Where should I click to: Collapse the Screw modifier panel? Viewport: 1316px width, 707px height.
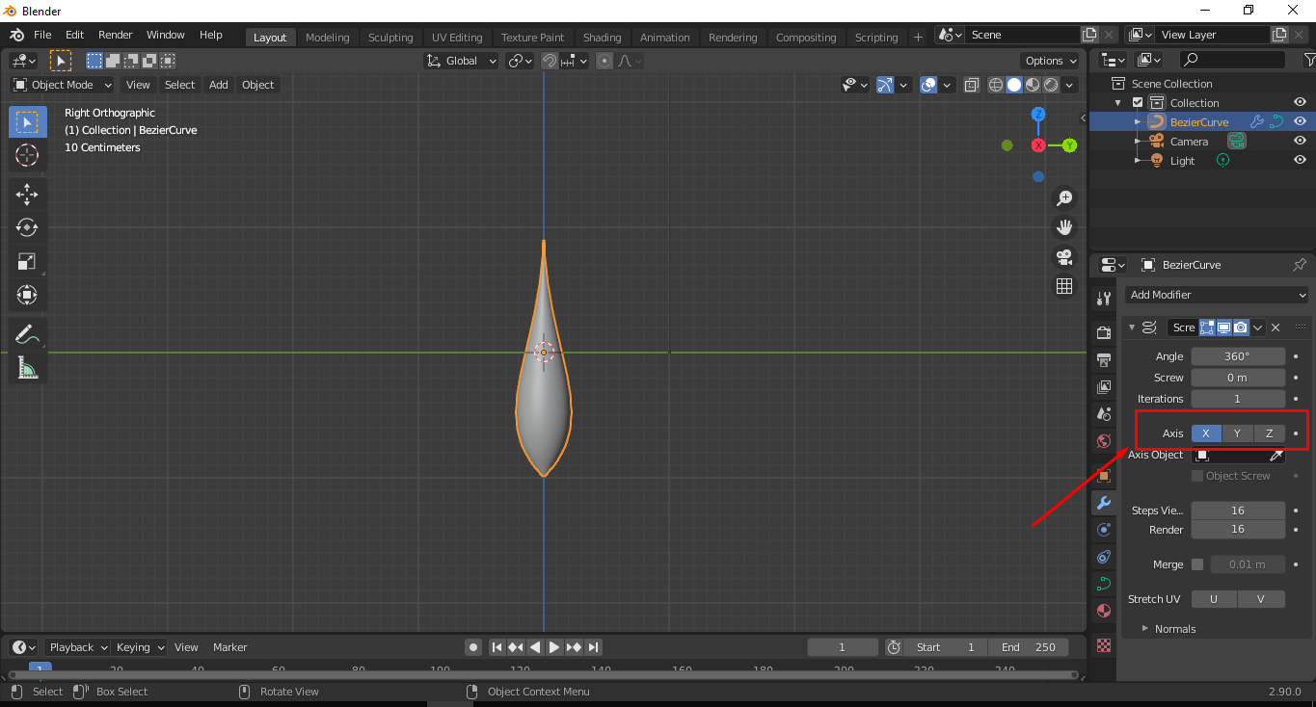pyautogui.click(x=1132, y=327)
